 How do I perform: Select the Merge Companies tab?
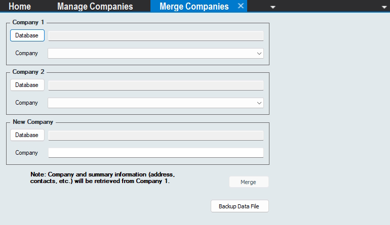click(x=193, y=7)
